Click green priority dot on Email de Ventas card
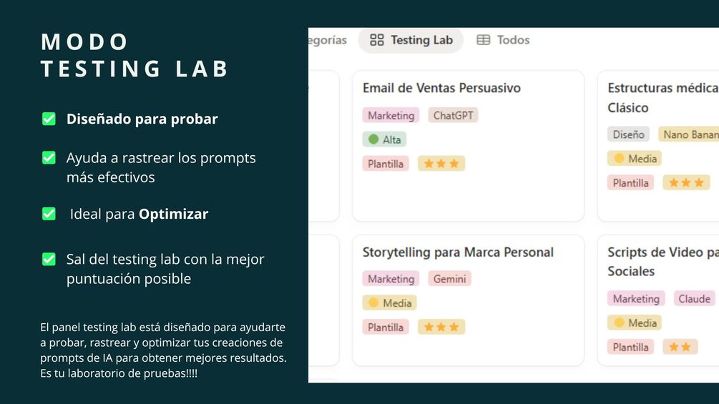Viewport: 719px width, 404px height. (373, 139)
